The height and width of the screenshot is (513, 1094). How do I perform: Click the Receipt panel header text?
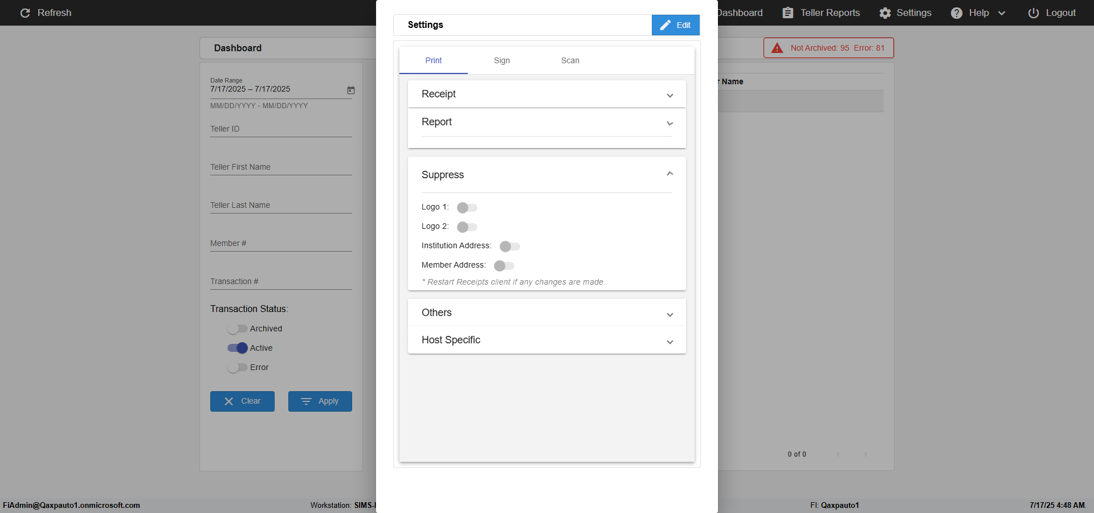coord(439,94)
